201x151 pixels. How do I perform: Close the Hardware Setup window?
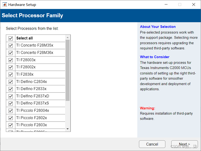point(194,5)
